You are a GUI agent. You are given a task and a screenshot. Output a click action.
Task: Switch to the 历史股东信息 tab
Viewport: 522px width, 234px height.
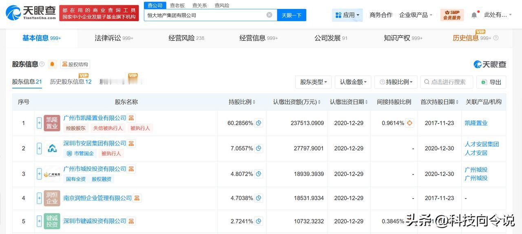[70, 82]
